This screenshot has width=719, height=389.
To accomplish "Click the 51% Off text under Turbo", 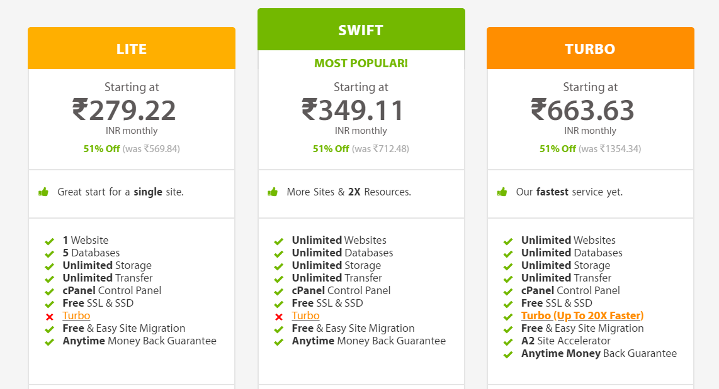I will click(557, 149).
